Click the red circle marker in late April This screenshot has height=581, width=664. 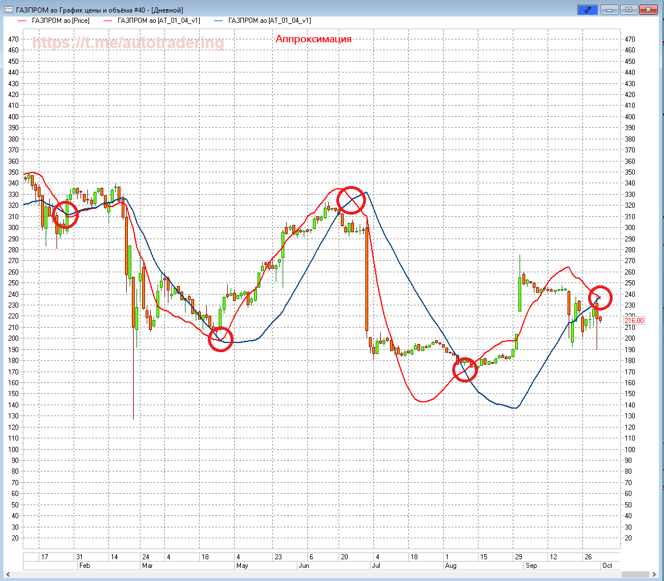click(220, 339)
